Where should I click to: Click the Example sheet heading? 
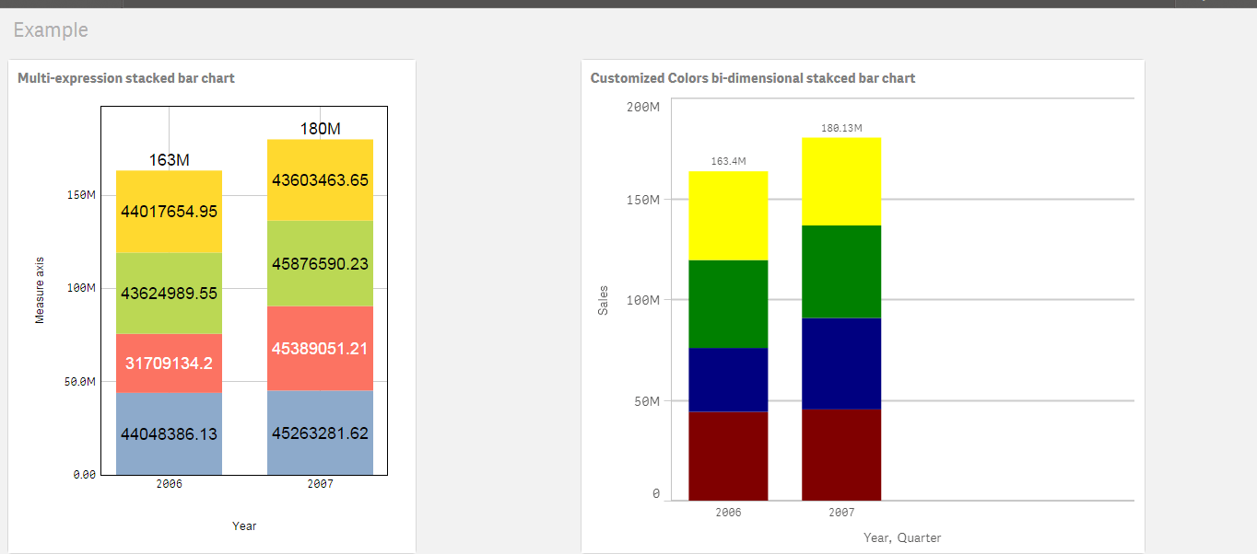tap(50, 29)
